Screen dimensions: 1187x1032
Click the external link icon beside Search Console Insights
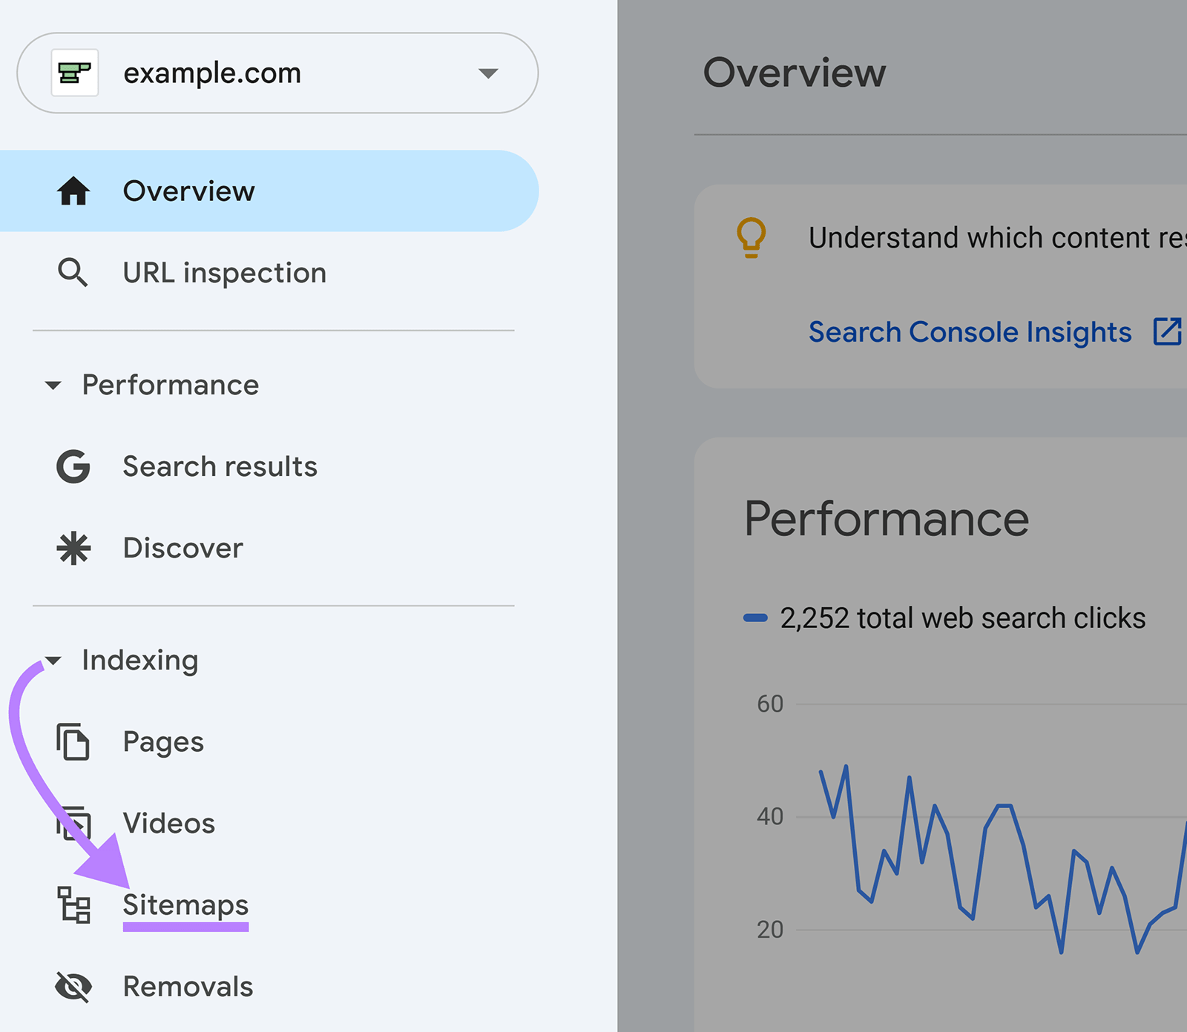(x=1167, y=331)
